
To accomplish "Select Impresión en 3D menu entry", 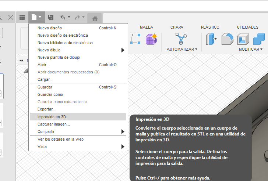I will [x=78, y=117].
